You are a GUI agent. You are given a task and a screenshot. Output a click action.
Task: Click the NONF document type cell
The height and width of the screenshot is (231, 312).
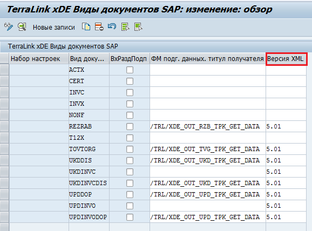89,115
